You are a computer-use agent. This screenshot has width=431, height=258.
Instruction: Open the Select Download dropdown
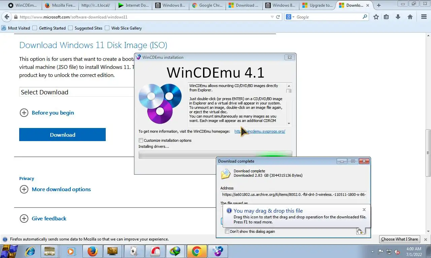(77, 92)
